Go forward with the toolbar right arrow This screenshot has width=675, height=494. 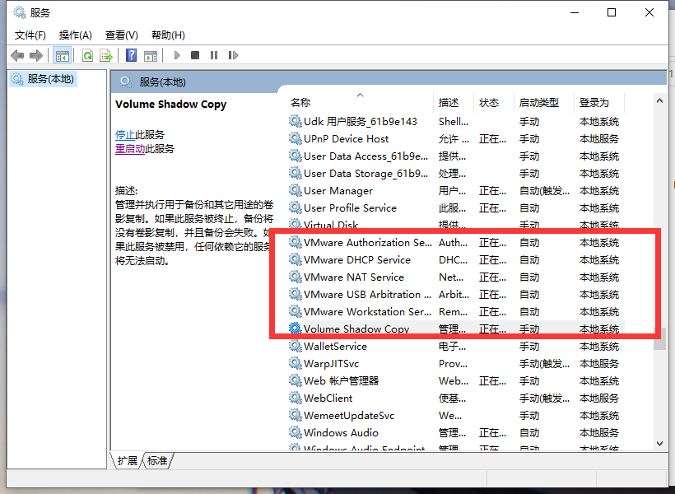[36, 55]
